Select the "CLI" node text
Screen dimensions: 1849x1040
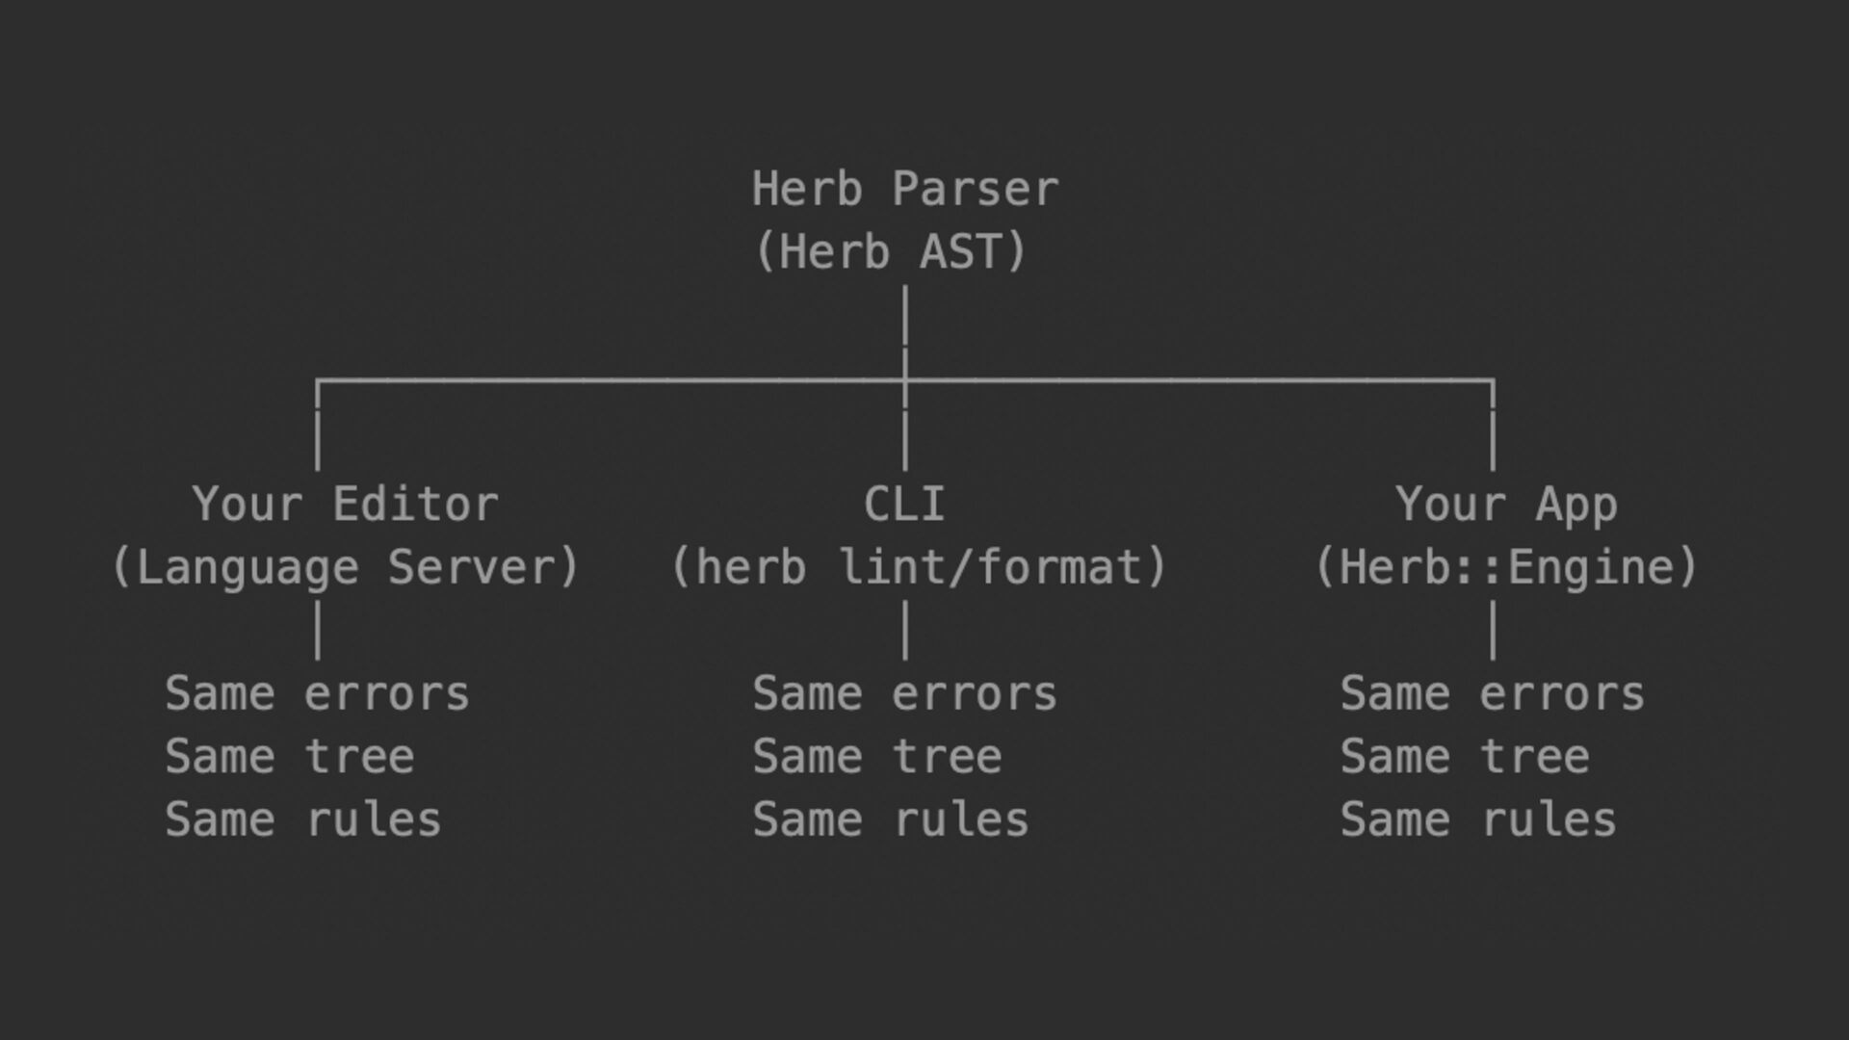point(904,505)
